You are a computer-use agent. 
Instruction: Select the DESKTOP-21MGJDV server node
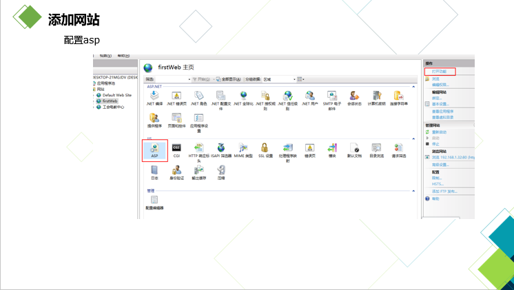click(115, 78)
